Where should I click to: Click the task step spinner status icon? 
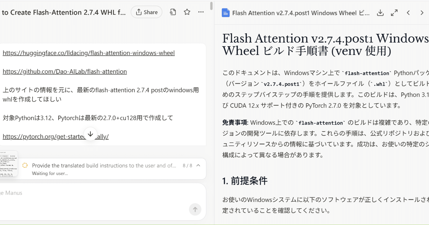25,165
